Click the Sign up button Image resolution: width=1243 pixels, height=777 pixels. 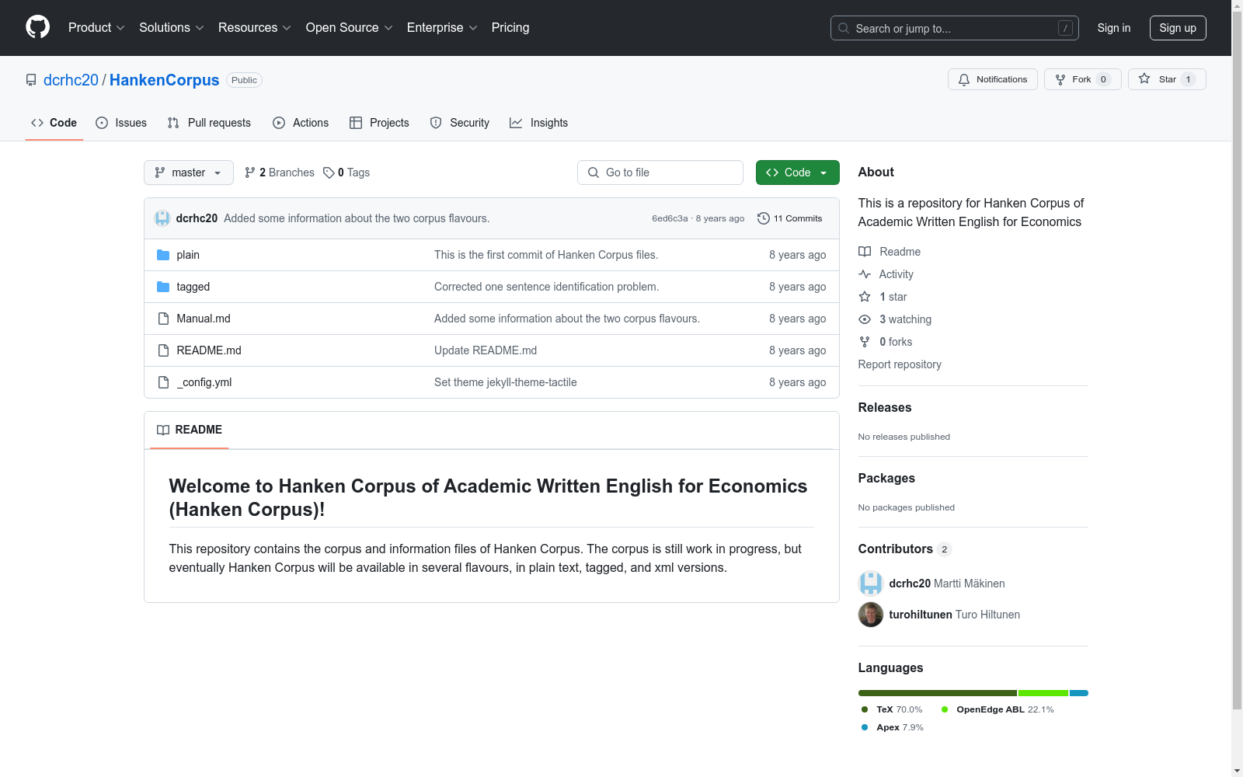1178,28
